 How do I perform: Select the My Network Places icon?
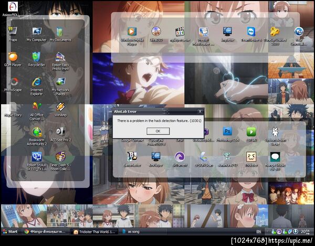point(60,86)
